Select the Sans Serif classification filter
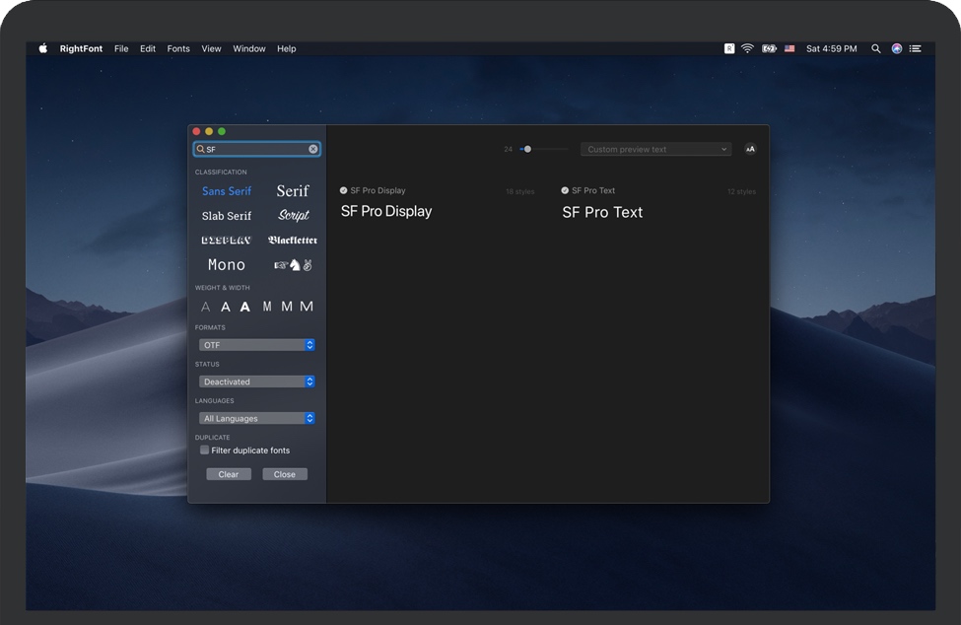 click(x=227, y=191)
